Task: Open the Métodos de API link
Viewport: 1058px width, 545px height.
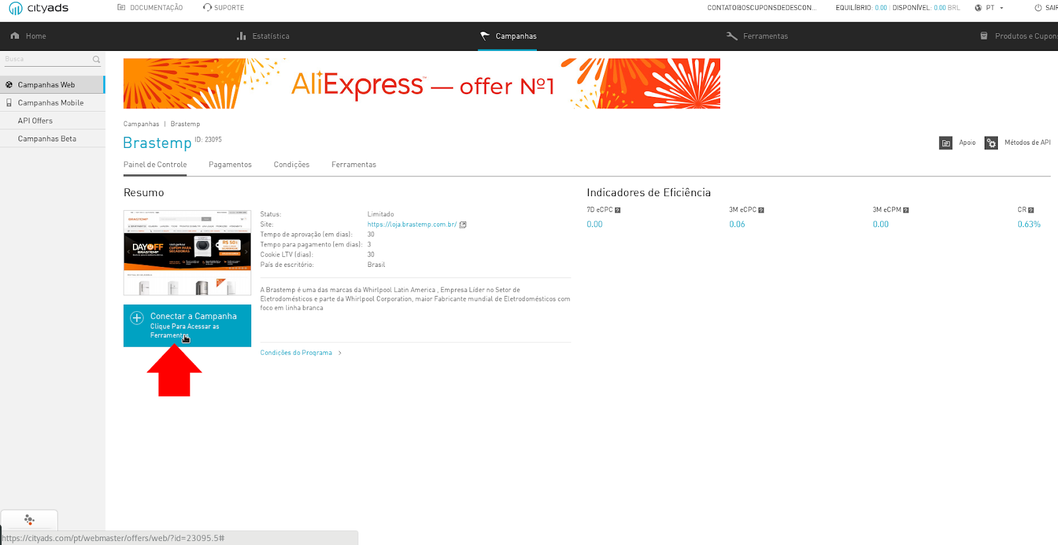Action: (1028, 143)
